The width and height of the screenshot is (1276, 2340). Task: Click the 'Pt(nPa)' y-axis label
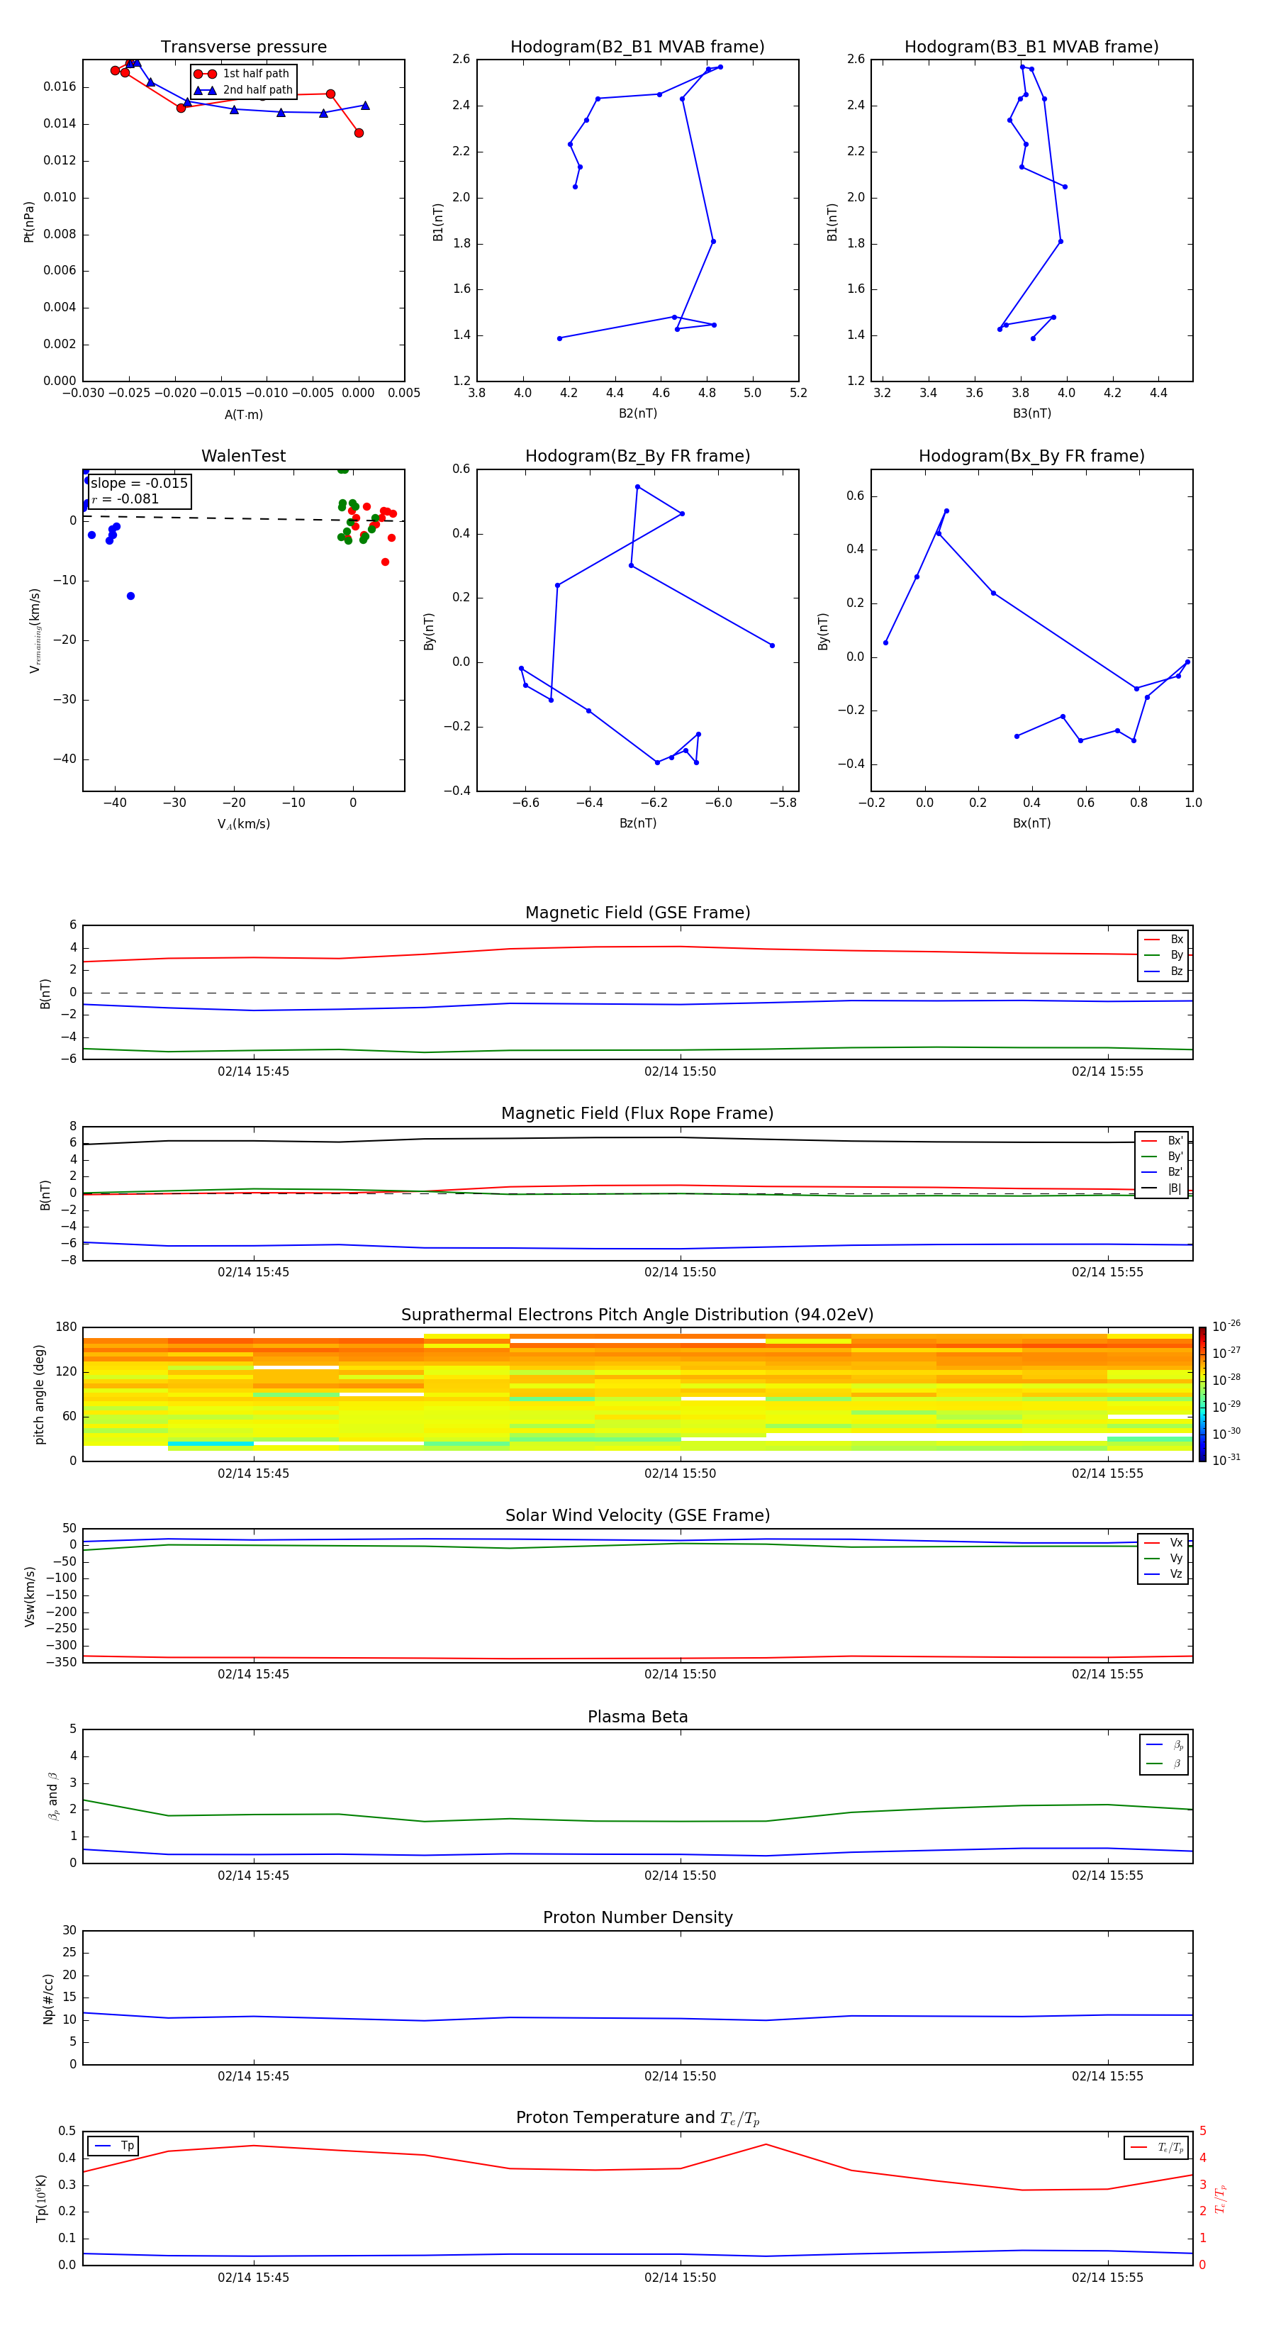[x=29, y=222]
